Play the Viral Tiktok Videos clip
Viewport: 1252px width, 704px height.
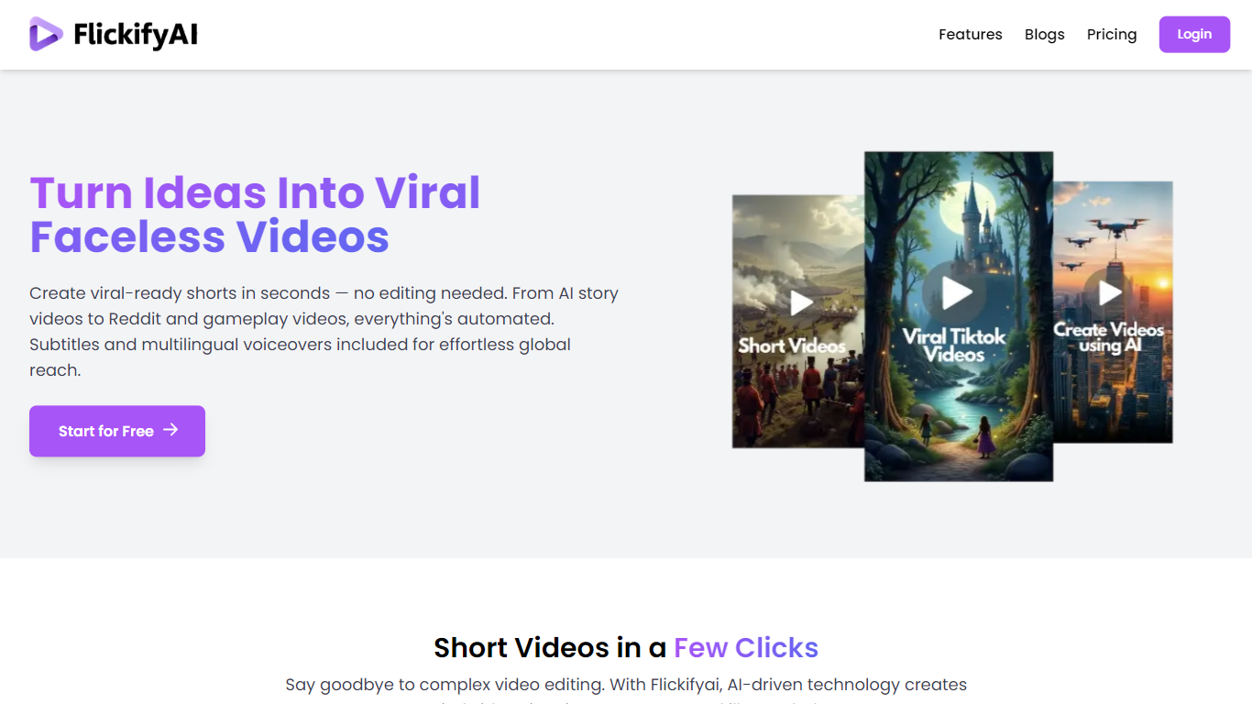958,292
